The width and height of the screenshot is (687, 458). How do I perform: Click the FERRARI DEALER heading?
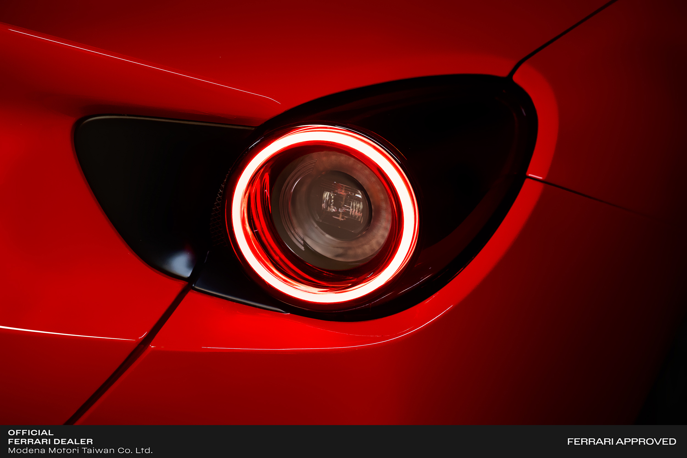click(50, 441)
